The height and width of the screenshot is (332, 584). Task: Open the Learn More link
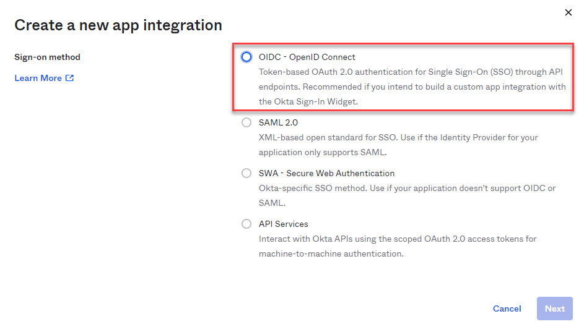coord(38,78)
